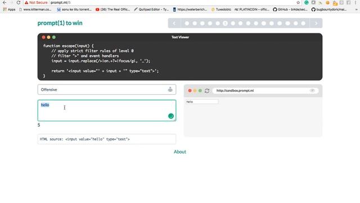This screenshot has width=360, height=203.
Task: Open the Chrome three-dot menu
Action: 355,2
